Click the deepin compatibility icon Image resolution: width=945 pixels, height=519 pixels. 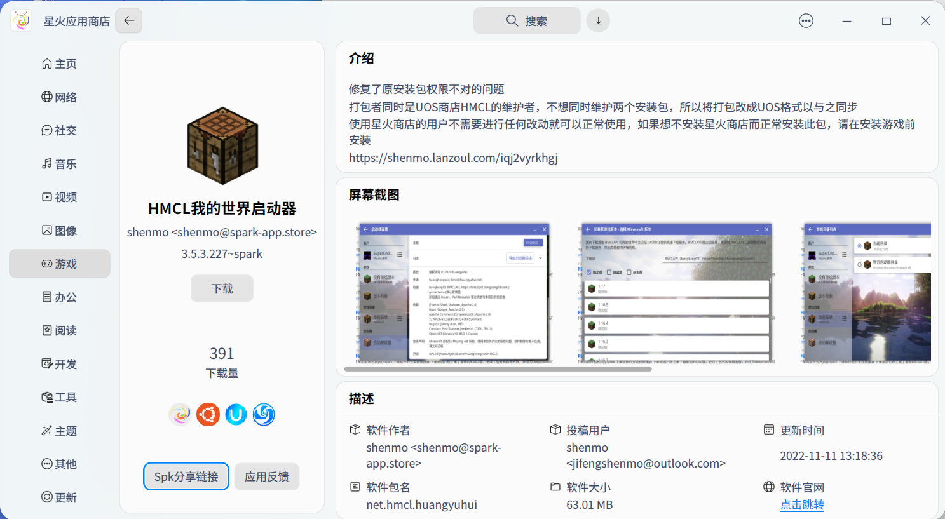point(264,414)
